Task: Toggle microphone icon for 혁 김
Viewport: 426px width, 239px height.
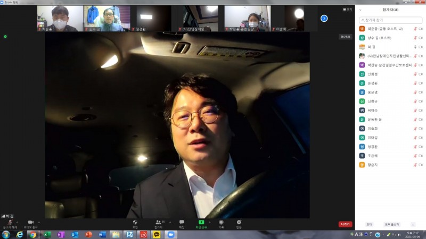Action: pyautogui.click(x=415, y=47)
